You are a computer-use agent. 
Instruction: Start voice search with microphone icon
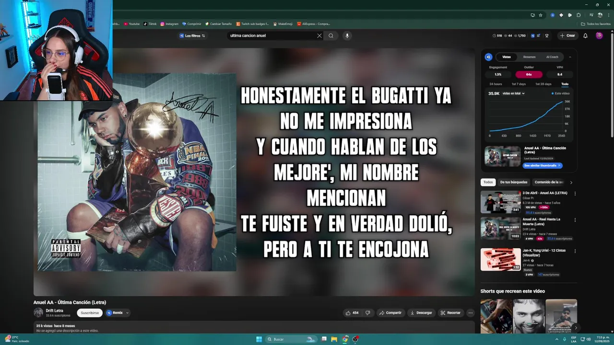(347, 35)
